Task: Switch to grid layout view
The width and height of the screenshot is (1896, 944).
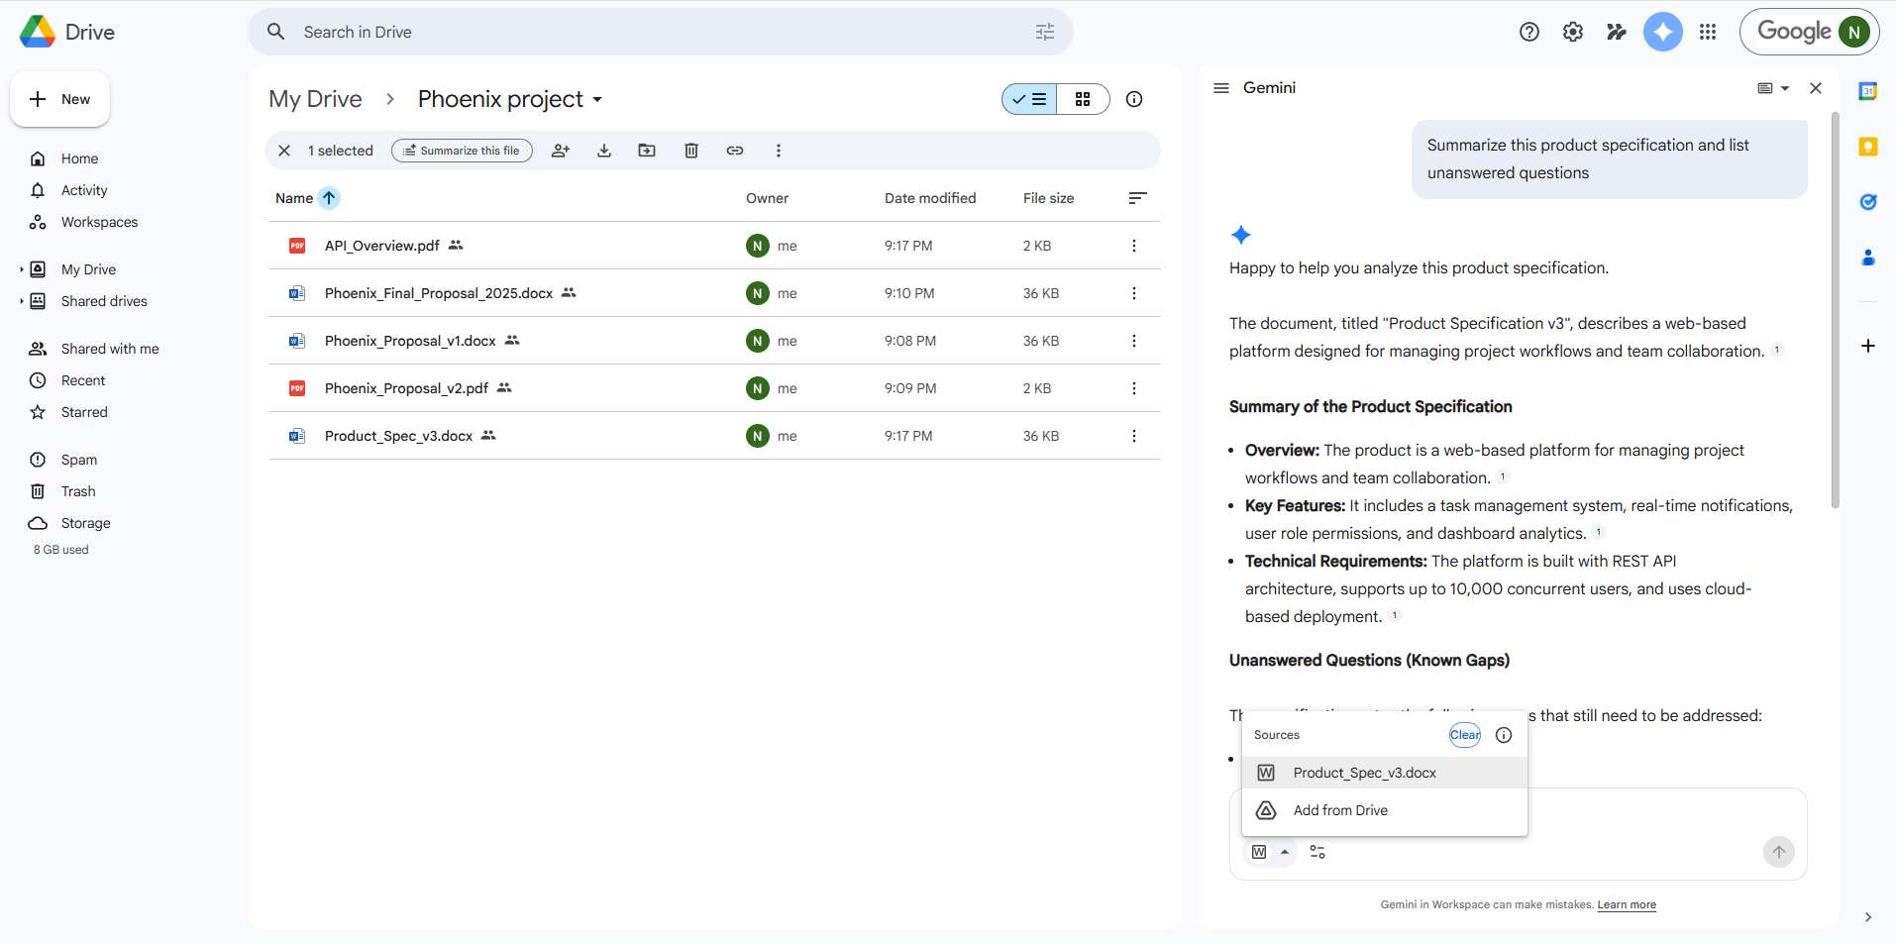Action: coord(1083,99)
